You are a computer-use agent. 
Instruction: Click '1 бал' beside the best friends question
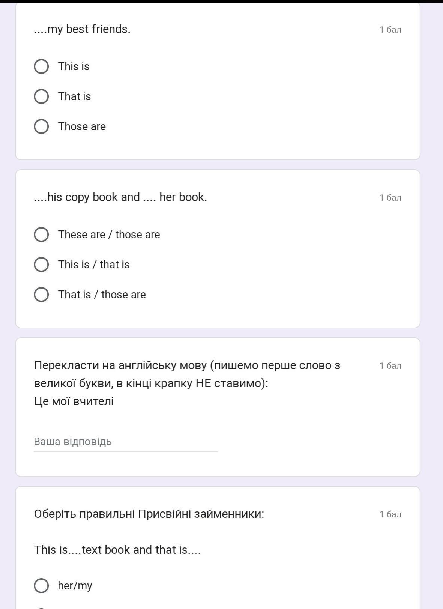pos(390,30)
